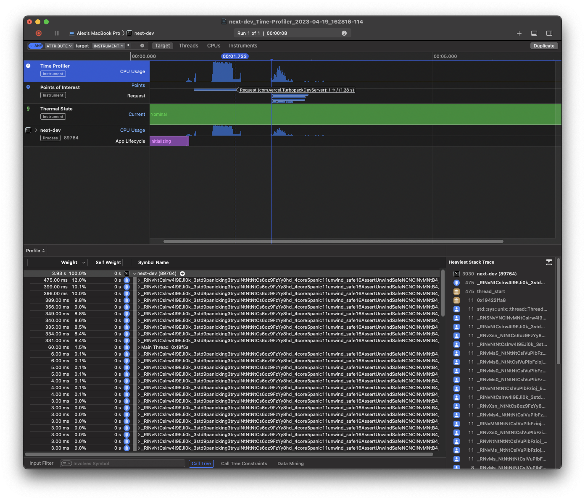This screenshot has height=500, width=585.
Task: Toggle the ANY filter pill
Action: pos(36,46)
